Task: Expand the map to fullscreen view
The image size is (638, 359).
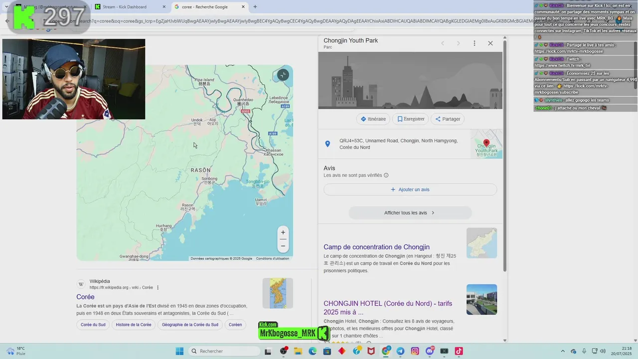Action: point(283,75)
